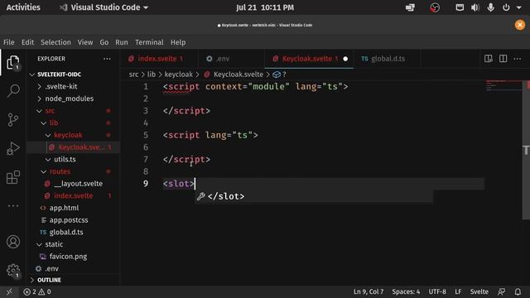Viewport: 530px width, 298px height.
Task: Open the Run and Debug view icon
Action: pos(13,149)
